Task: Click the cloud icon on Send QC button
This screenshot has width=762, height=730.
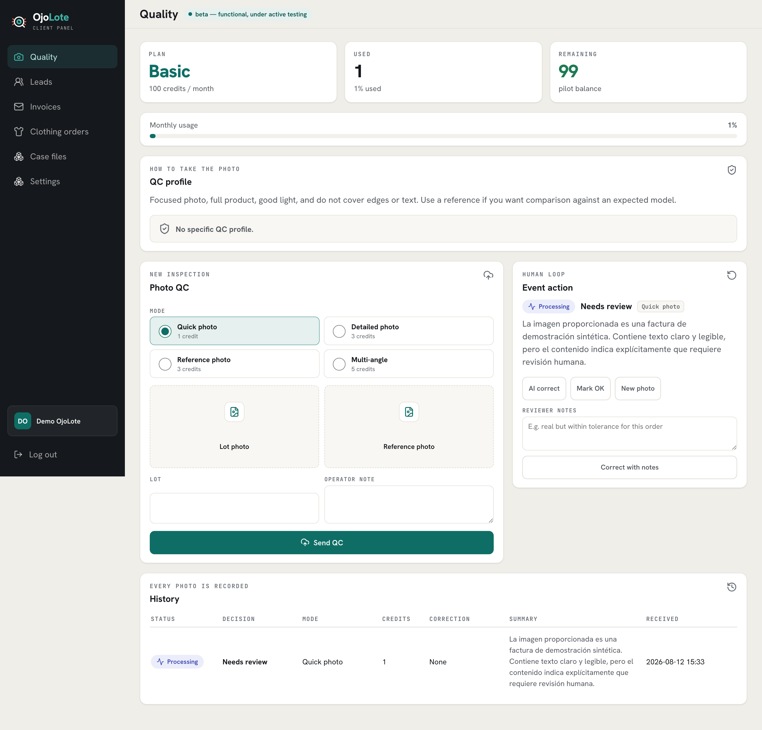Action: [305, 543]
